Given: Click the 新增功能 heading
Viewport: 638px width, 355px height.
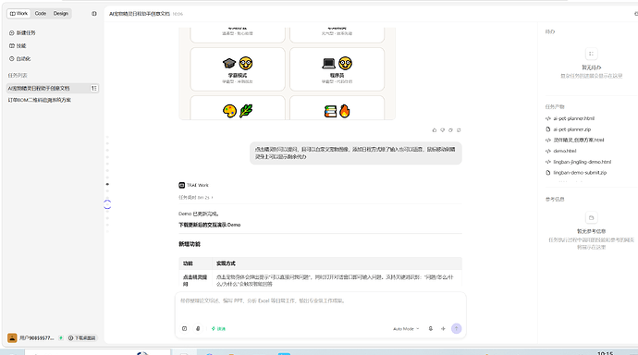Looking at the screenshot, I should coord(190,244).
